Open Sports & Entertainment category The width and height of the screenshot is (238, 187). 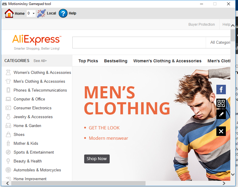coord(34,152)
